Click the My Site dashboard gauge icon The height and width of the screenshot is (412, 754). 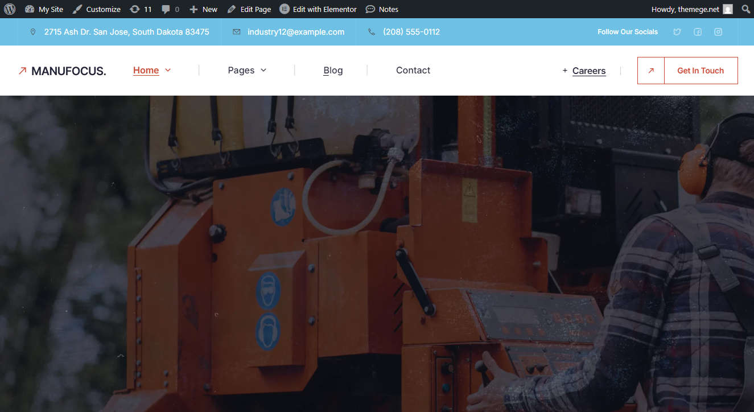[30, 9]
